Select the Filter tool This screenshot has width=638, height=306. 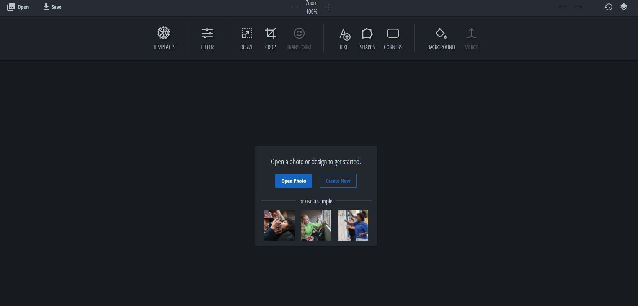207,38
